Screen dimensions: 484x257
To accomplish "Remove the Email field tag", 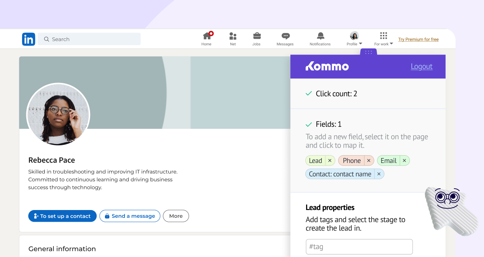I will [404, 161].
